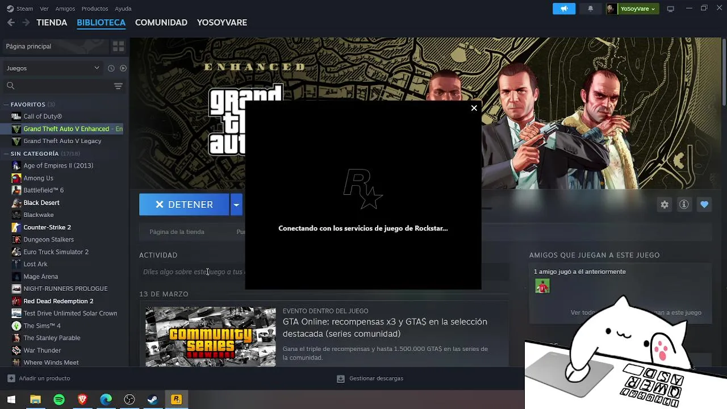
Task: Switch to the BIBLIOTECA tab
Action: (101, 23)
